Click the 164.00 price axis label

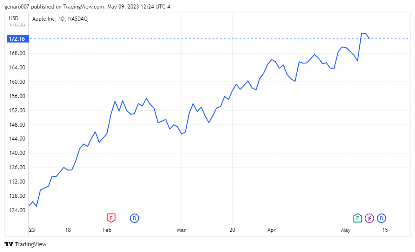coord(17,68)
